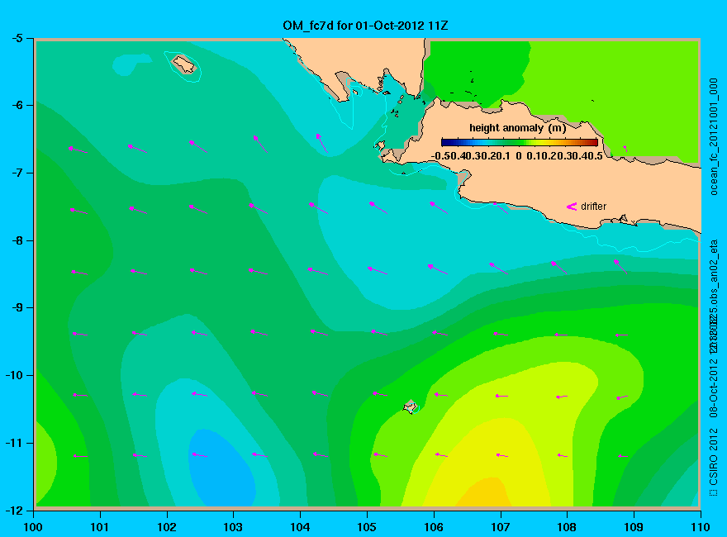Viewport: 727px width, 537px height.
Task: Click longitude axis label '104'
Action: (300, 527)
